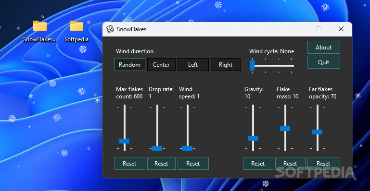Click the Max flakes count slider thumb
Screen dimensions: 370x191
(x=124, y=141)
